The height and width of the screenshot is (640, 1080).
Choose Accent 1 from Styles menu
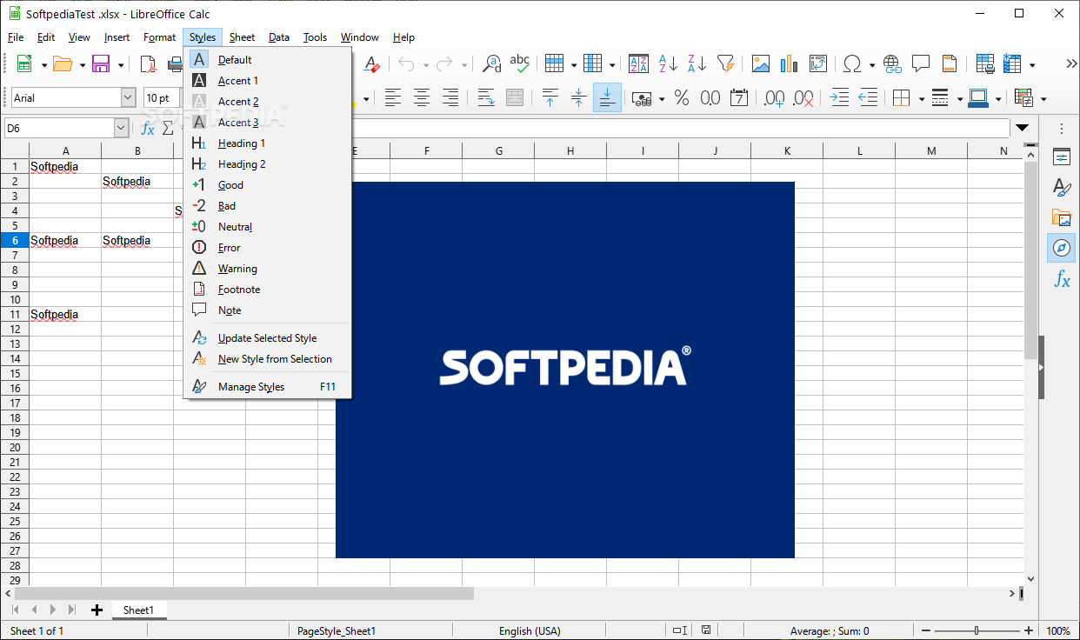point(268,81)
